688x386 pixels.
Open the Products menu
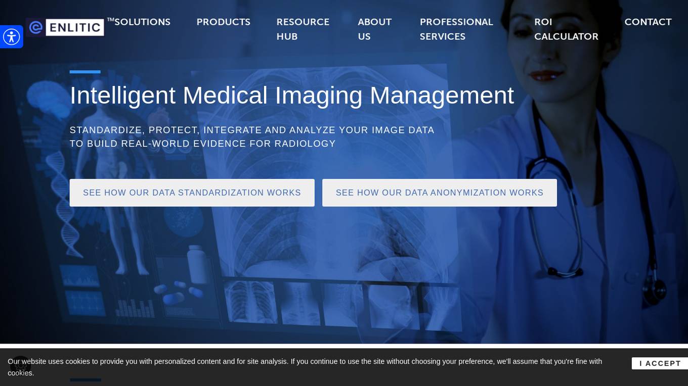point(224,22)
